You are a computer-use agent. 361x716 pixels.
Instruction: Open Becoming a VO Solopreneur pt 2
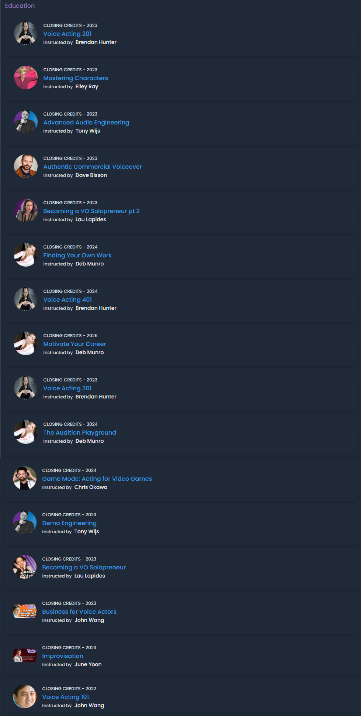(91, 211)
